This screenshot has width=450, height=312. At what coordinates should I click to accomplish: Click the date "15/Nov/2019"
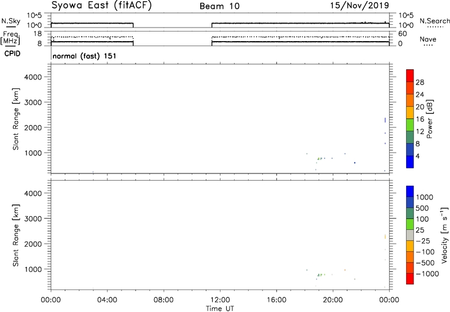359,5
